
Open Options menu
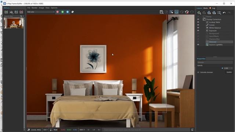tap(54, 8)
